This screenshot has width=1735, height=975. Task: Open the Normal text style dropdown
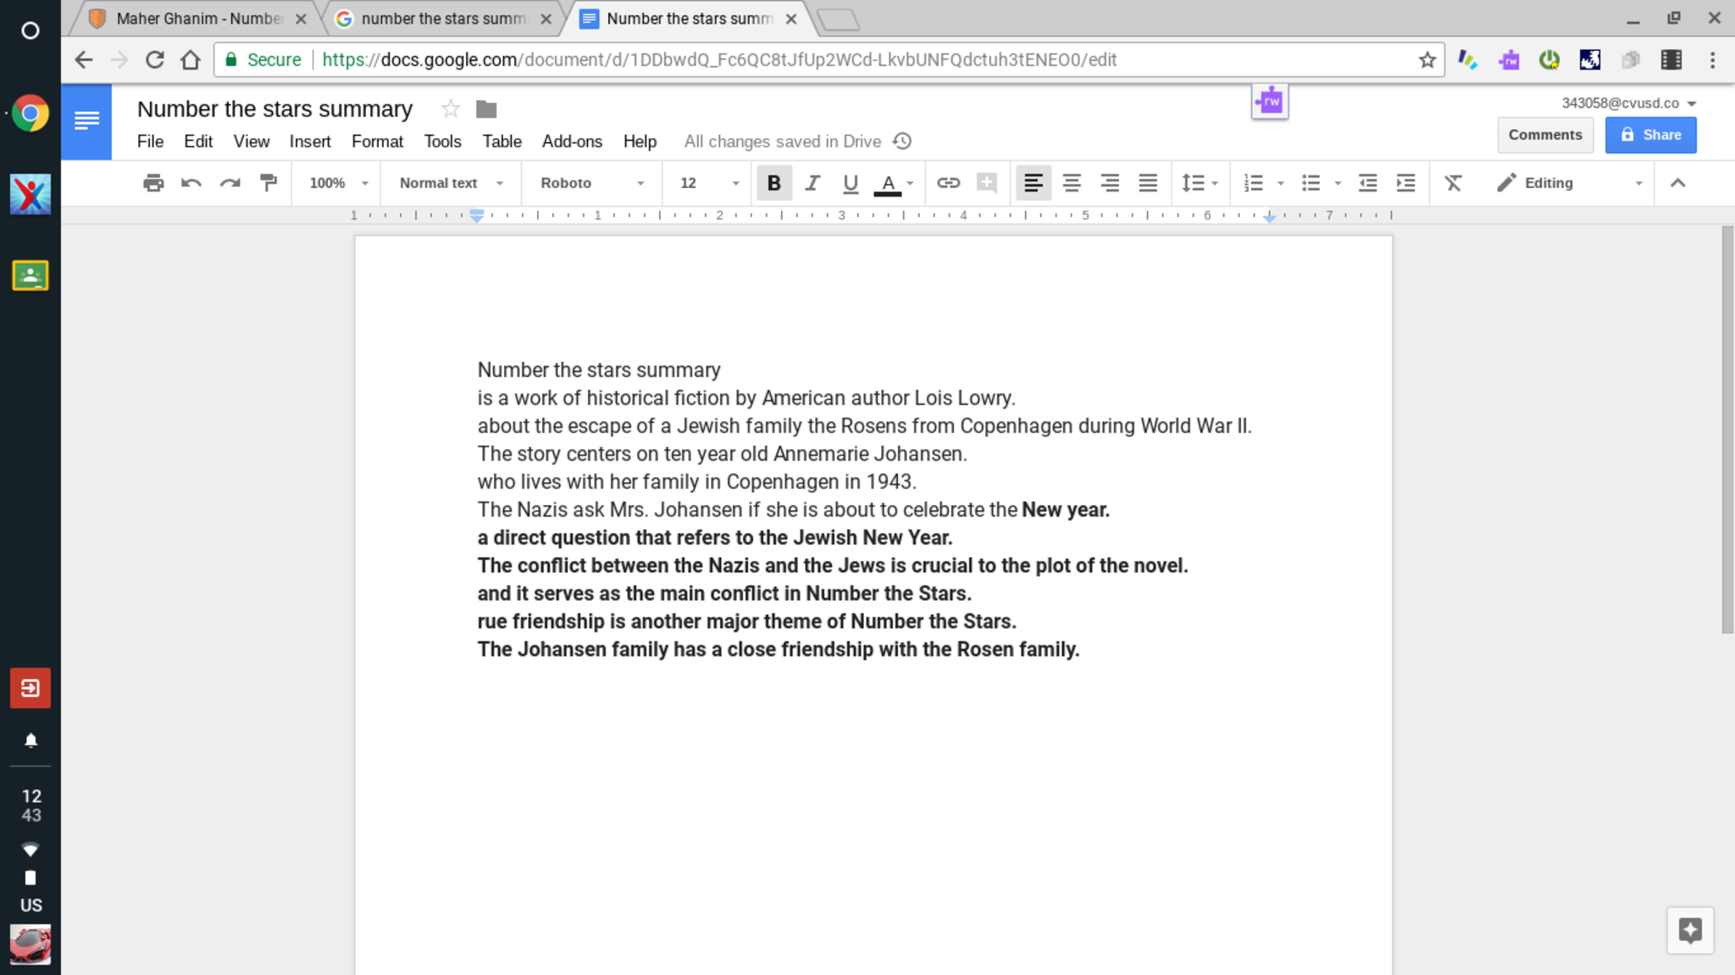pos(451,183)
